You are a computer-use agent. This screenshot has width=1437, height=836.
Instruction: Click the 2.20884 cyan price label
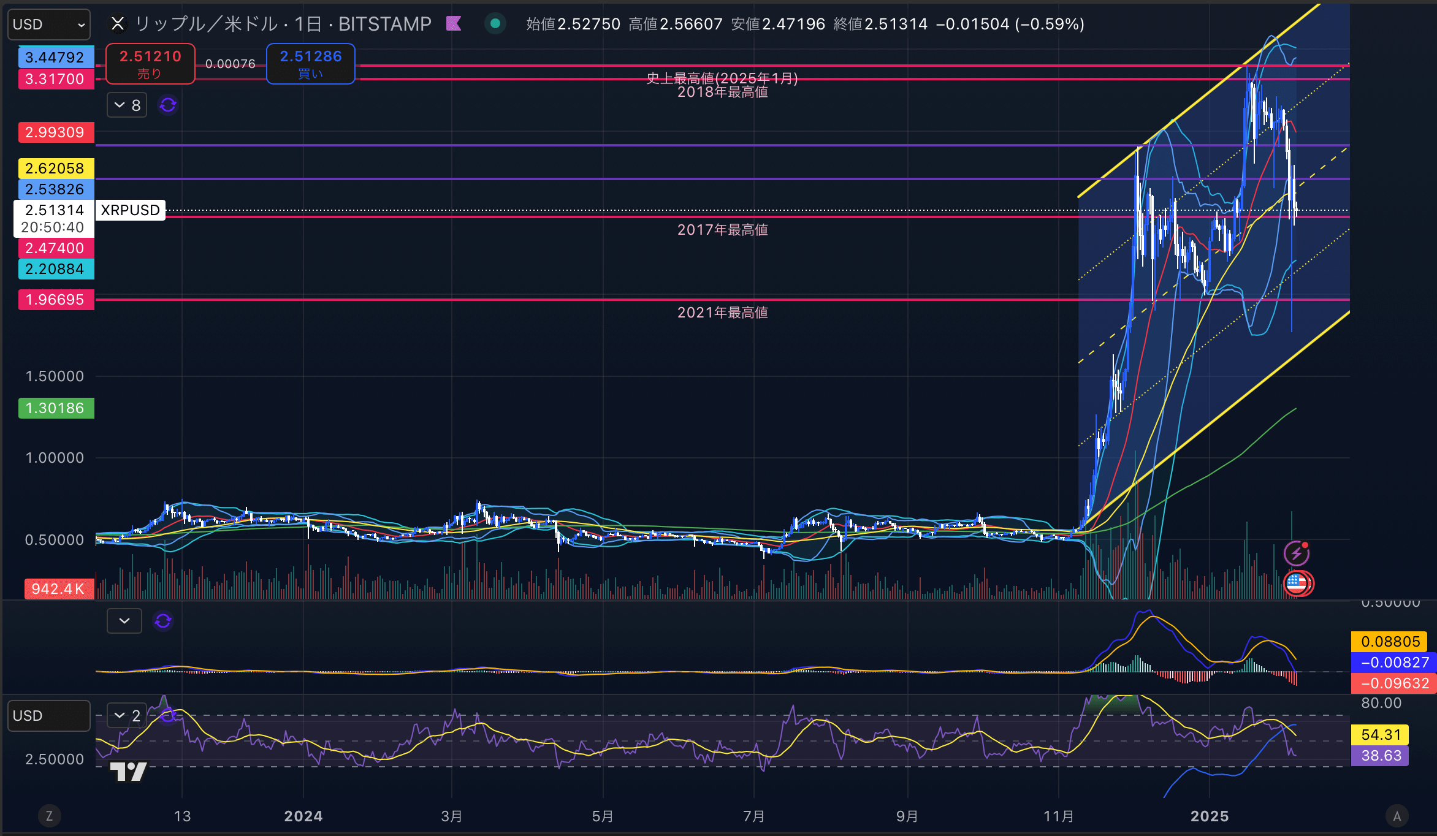(56, 269)
